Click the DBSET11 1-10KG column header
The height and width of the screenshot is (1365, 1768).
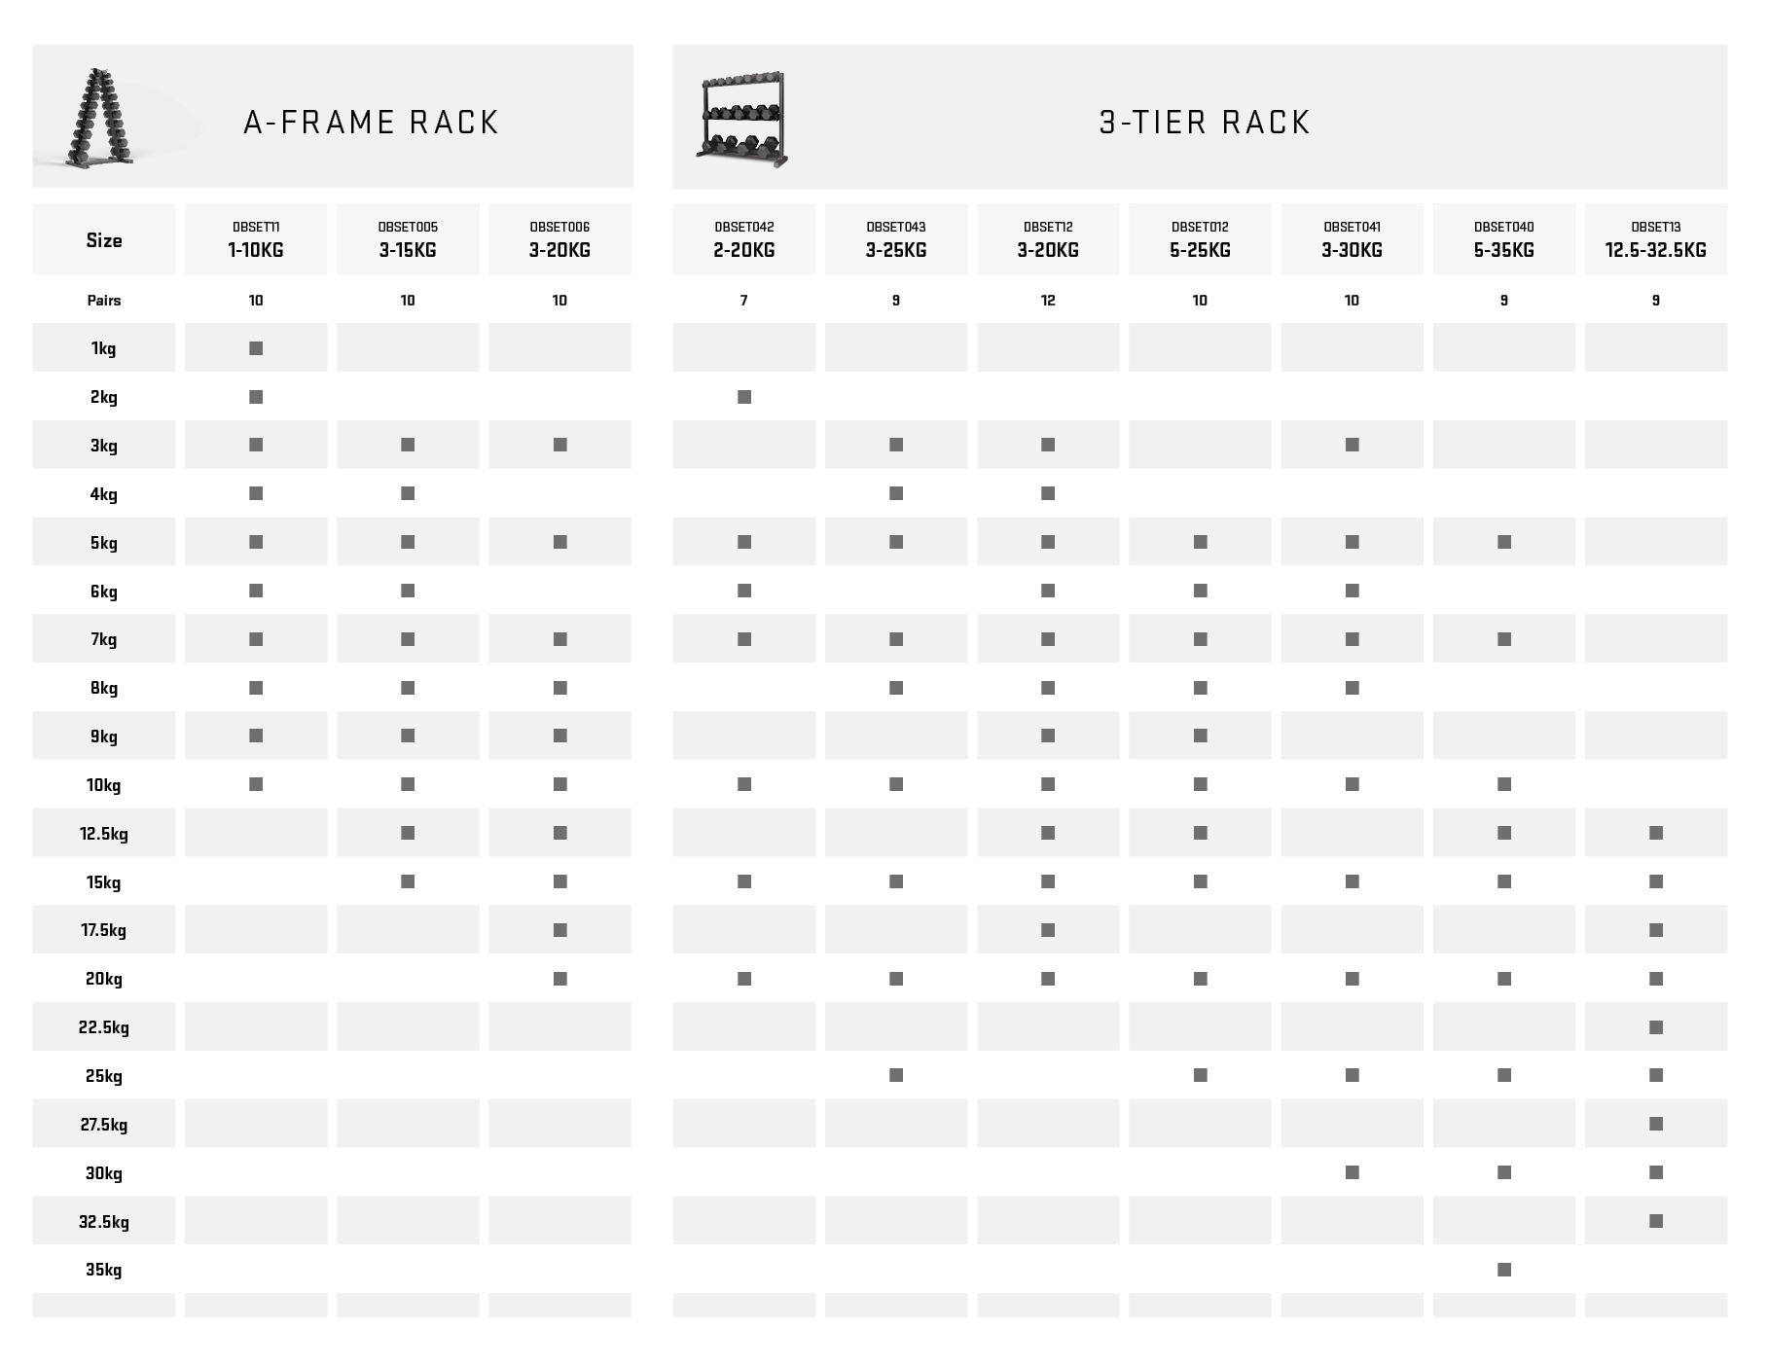point(256,239)
